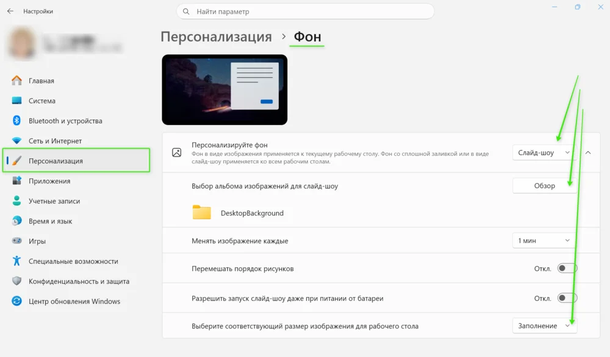Click Персонализация breadcrumb link

coord(217,37)
